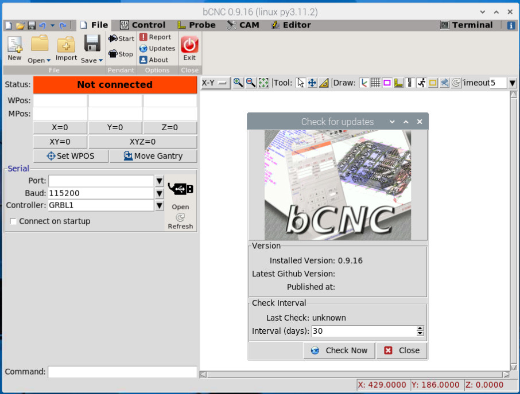Start the pendant server
Image resolution: width=520 pixels, height=394 pixels.
(121, 38)
